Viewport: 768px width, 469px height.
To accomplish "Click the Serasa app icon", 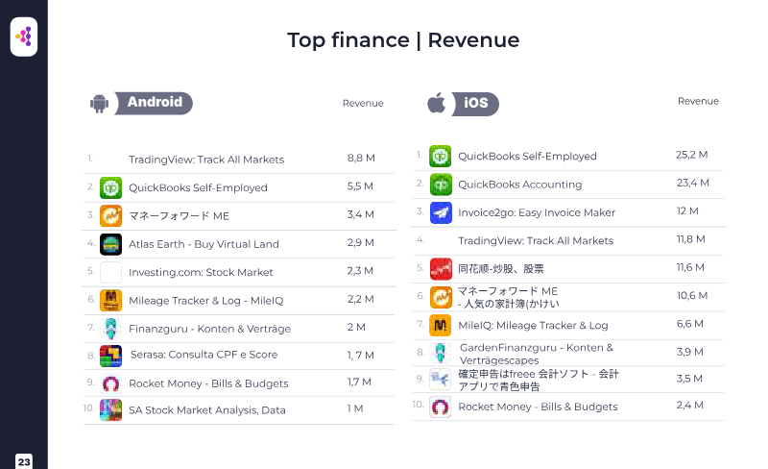I will 110,356.
